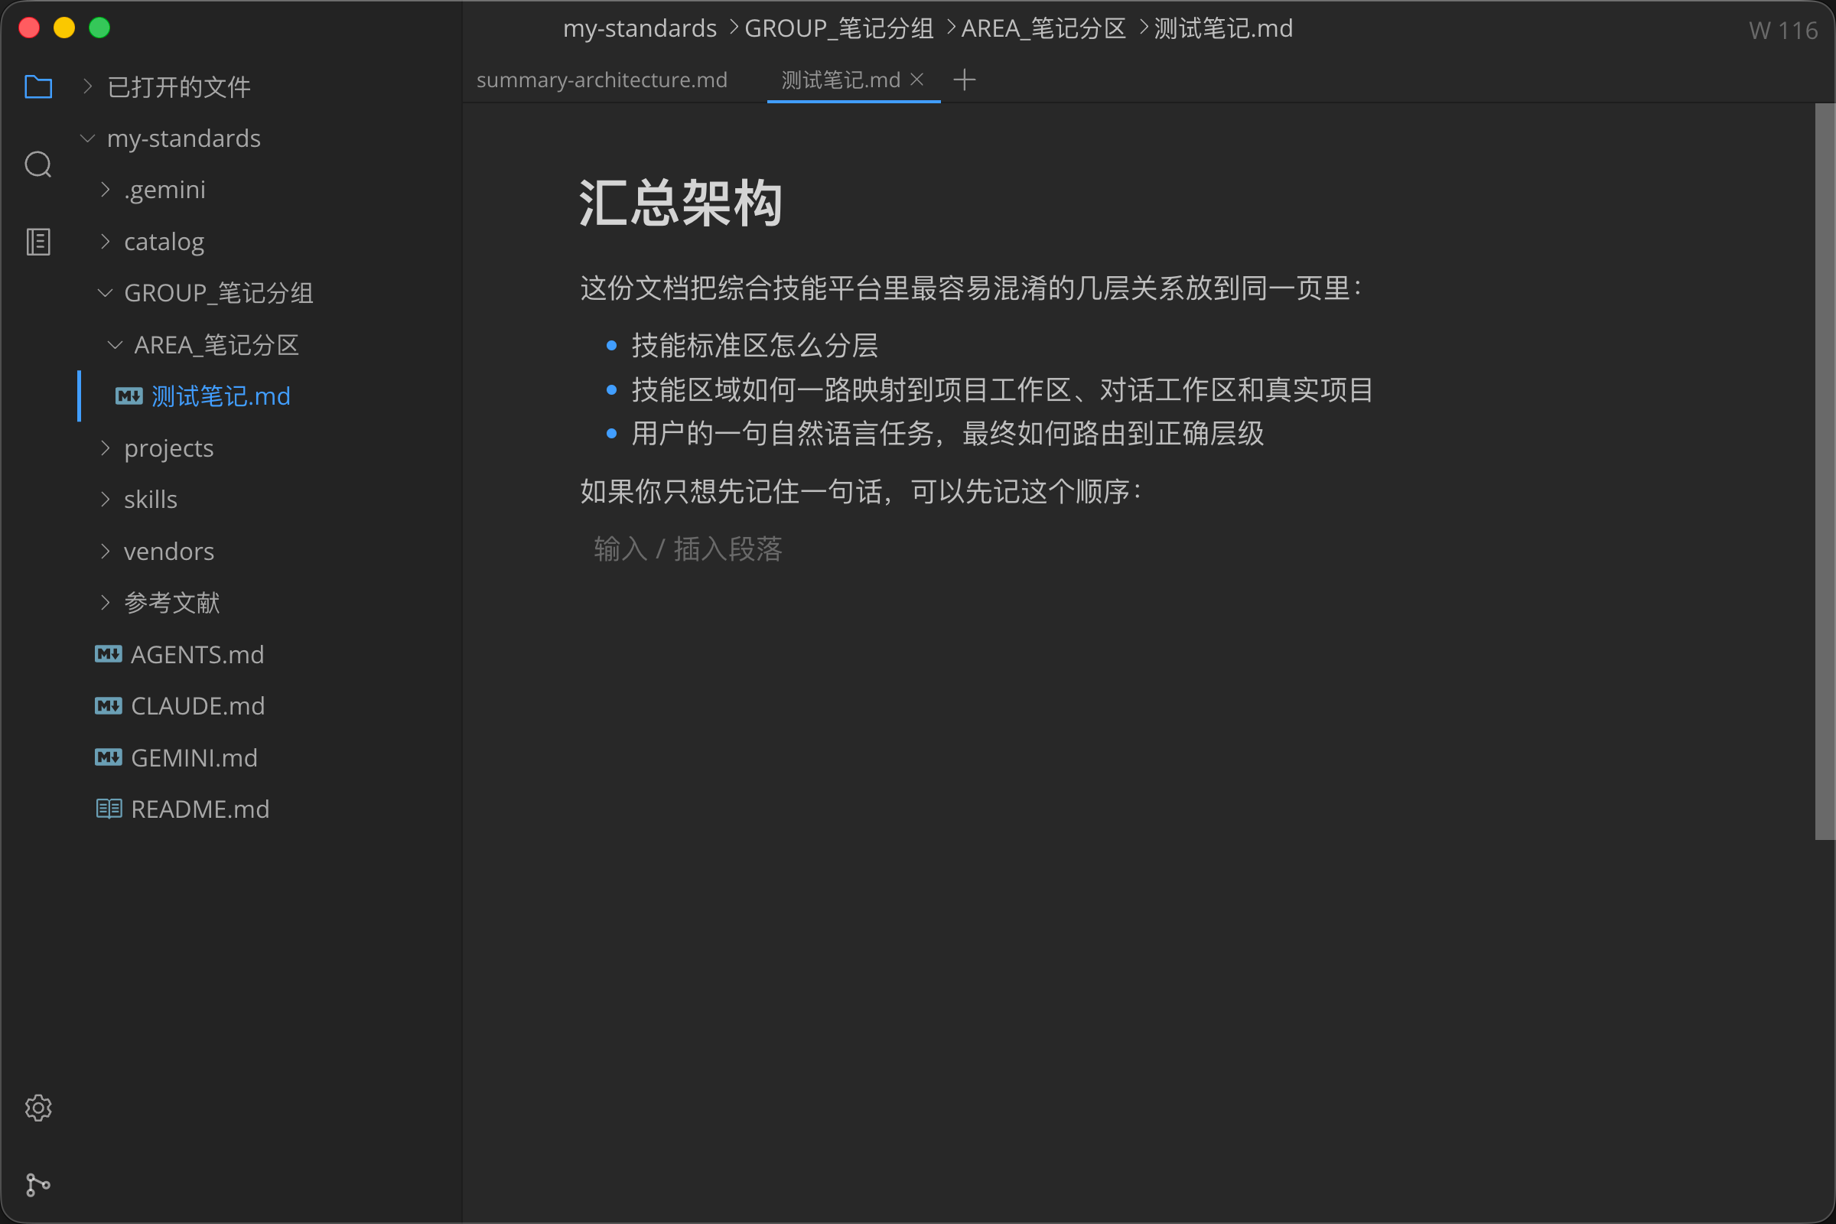Click the bullet starting 用户的一句自然语言任务
The height and width of the screenshot is (1224, 1836).
coord(947,433)
